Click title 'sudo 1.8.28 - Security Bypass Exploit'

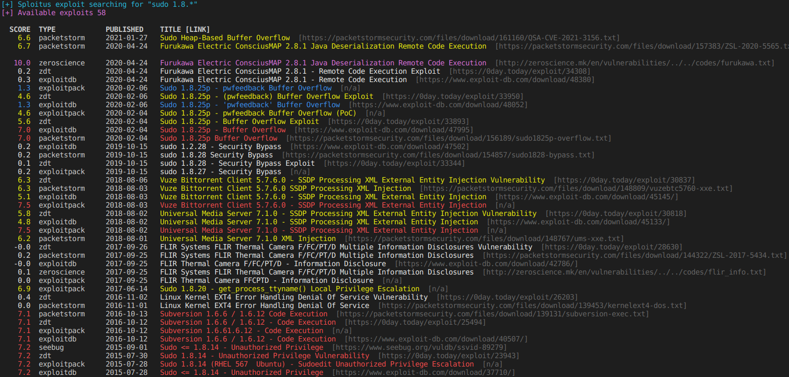coord(237,163)
